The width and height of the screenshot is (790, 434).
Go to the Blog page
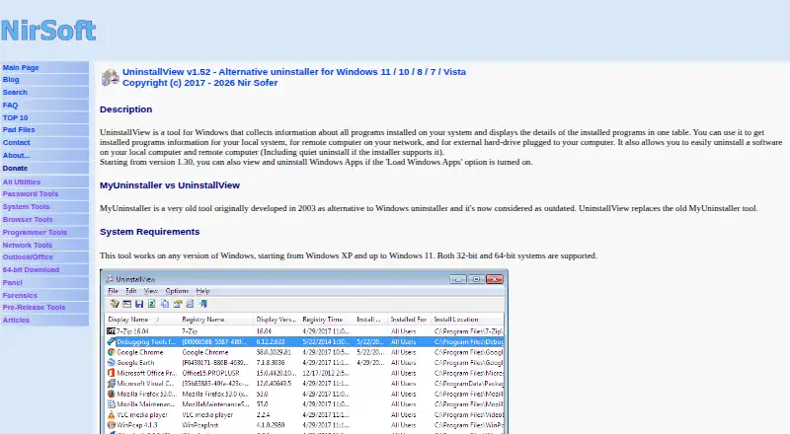pos(11,80)
